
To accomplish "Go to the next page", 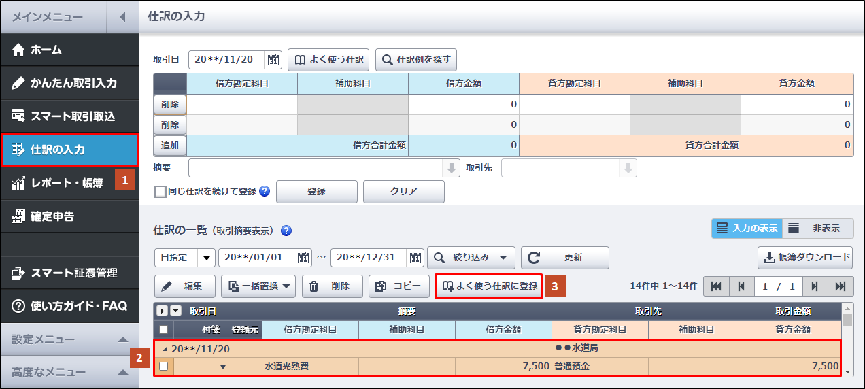I will pyautogui.click(x=815, y=286).
